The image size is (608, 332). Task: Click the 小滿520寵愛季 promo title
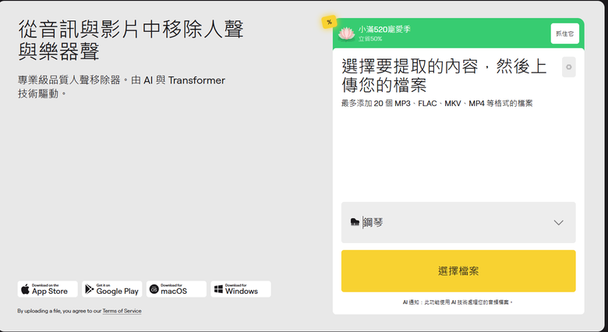click(384, 30)
